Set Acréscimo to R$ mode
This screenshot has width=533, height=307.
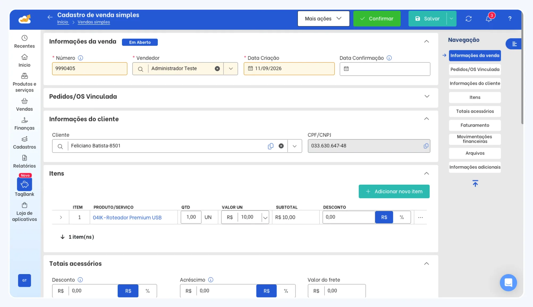[x=266, y=291]
